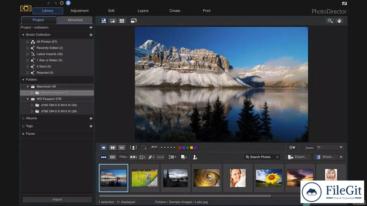Open the Layers tab
The image size is (367, 206).
click(143, 11)
